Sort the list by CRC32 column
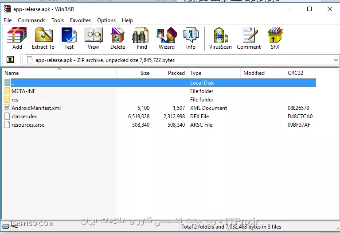 point(300,73)
